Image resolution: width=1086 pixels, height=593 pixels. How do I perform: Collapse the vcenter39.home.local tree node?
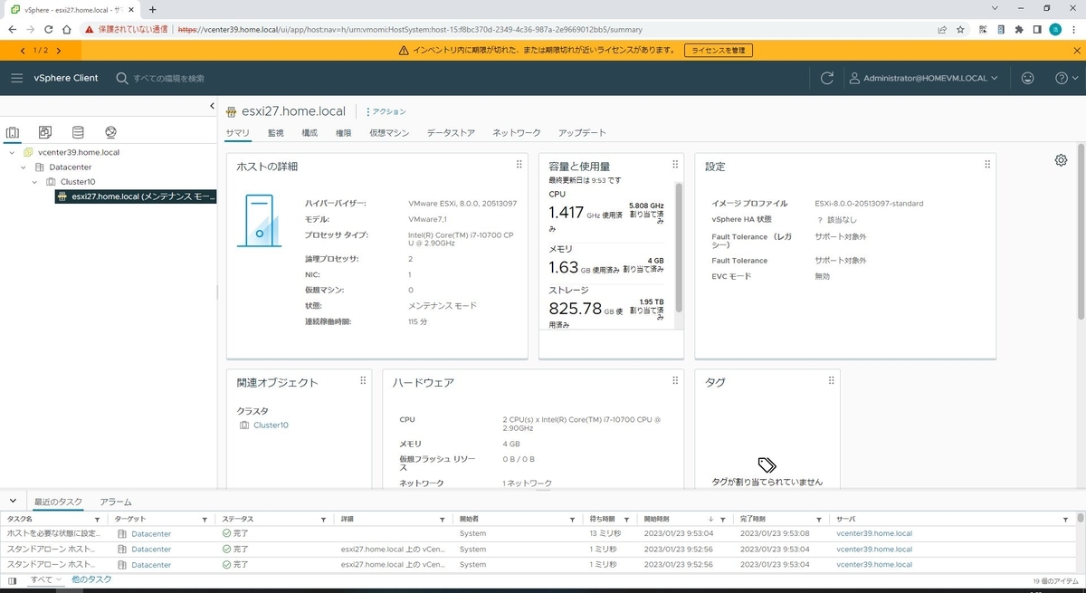click(12, 152)
